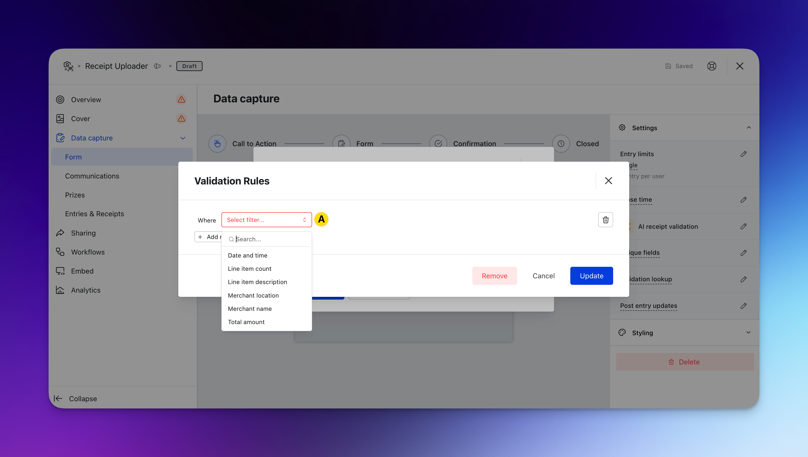Select Total amount filter option
This screenshot has width=808, height=457.
(x=246, y=322)
